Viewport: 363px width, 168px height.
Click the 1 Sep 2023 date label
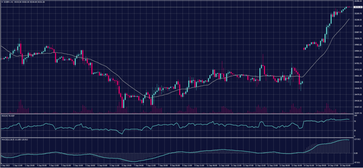coord(6,165)
